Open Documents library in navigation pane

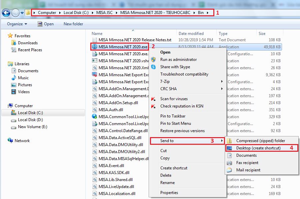[28, 71]
